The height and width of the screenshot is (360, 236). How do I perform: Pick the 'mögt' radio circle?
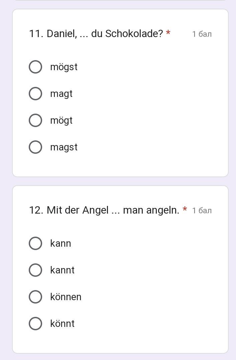[x=35, y=120]
